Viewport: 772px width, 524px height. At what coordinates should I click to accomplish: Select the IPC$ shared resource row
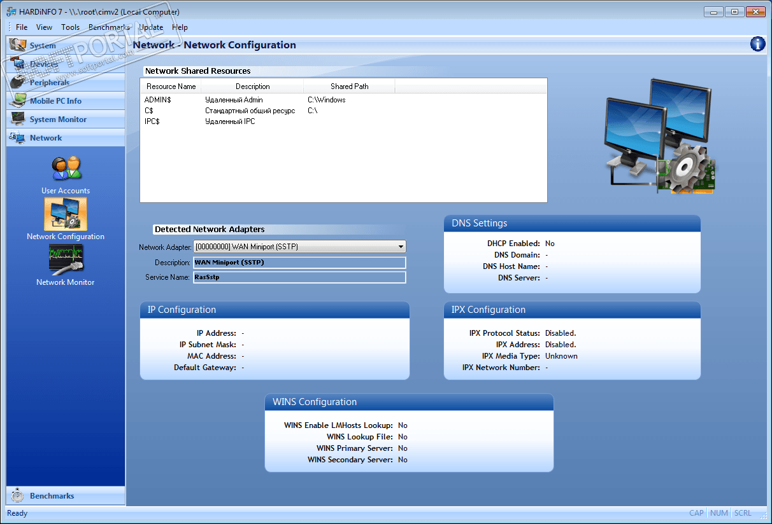pos(343,121)
